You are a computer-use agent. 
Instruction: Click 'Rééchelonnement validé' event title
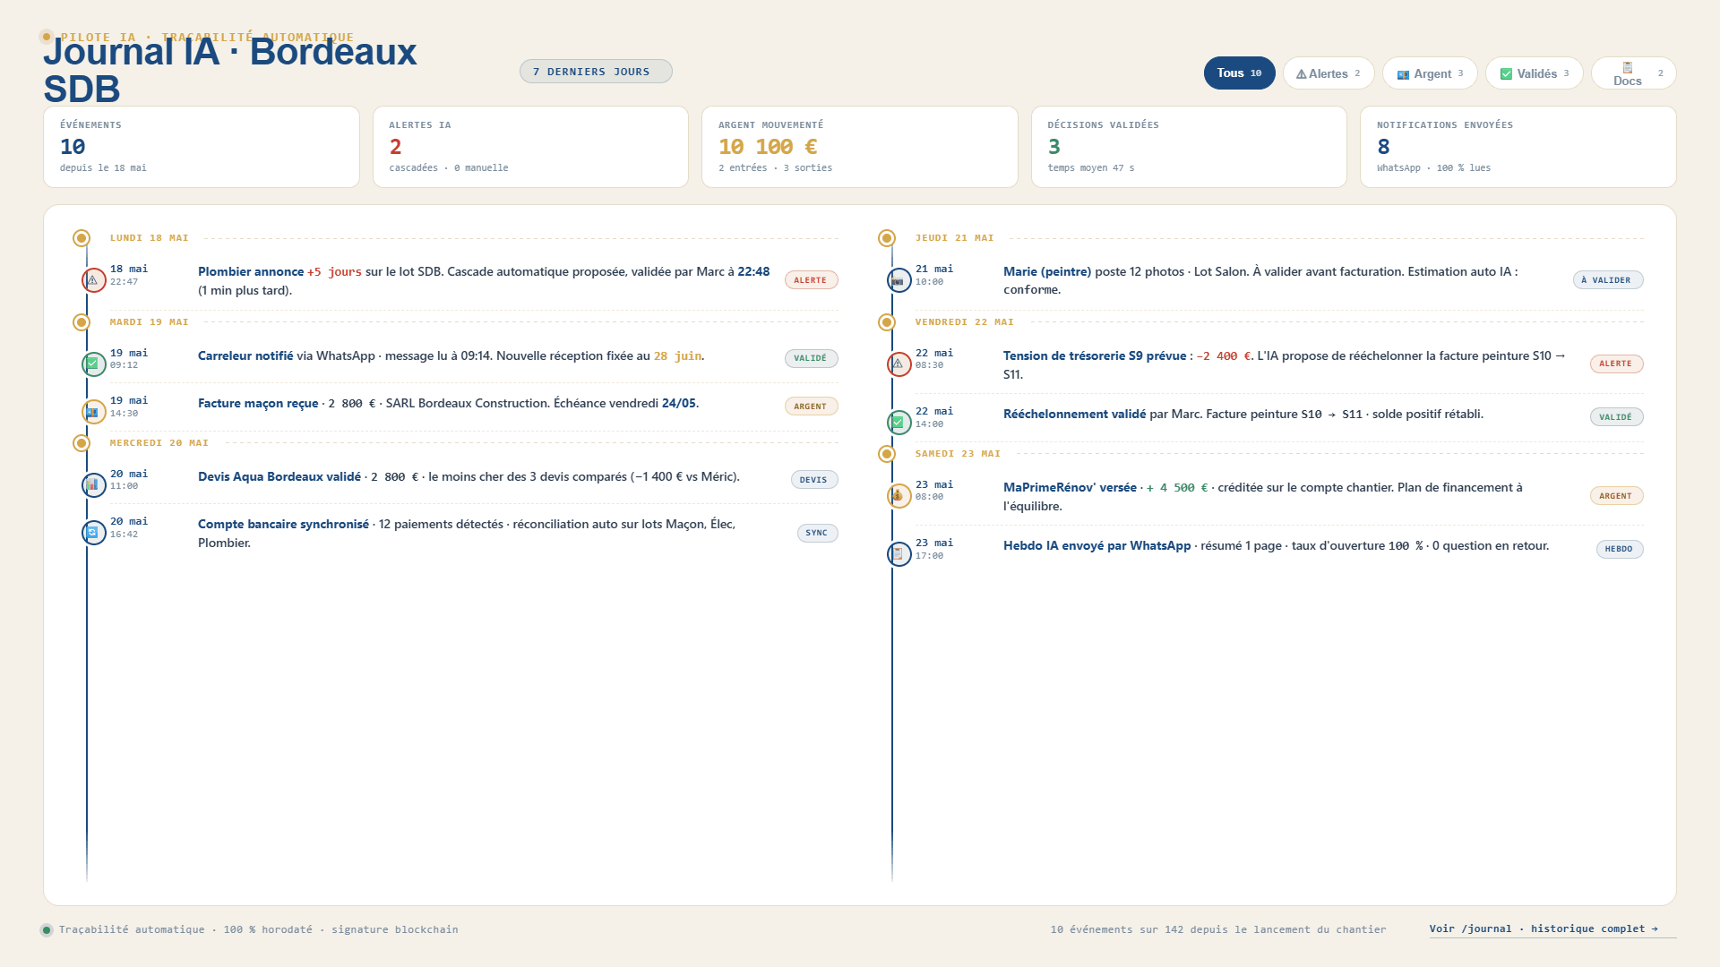click(1074, 414)
